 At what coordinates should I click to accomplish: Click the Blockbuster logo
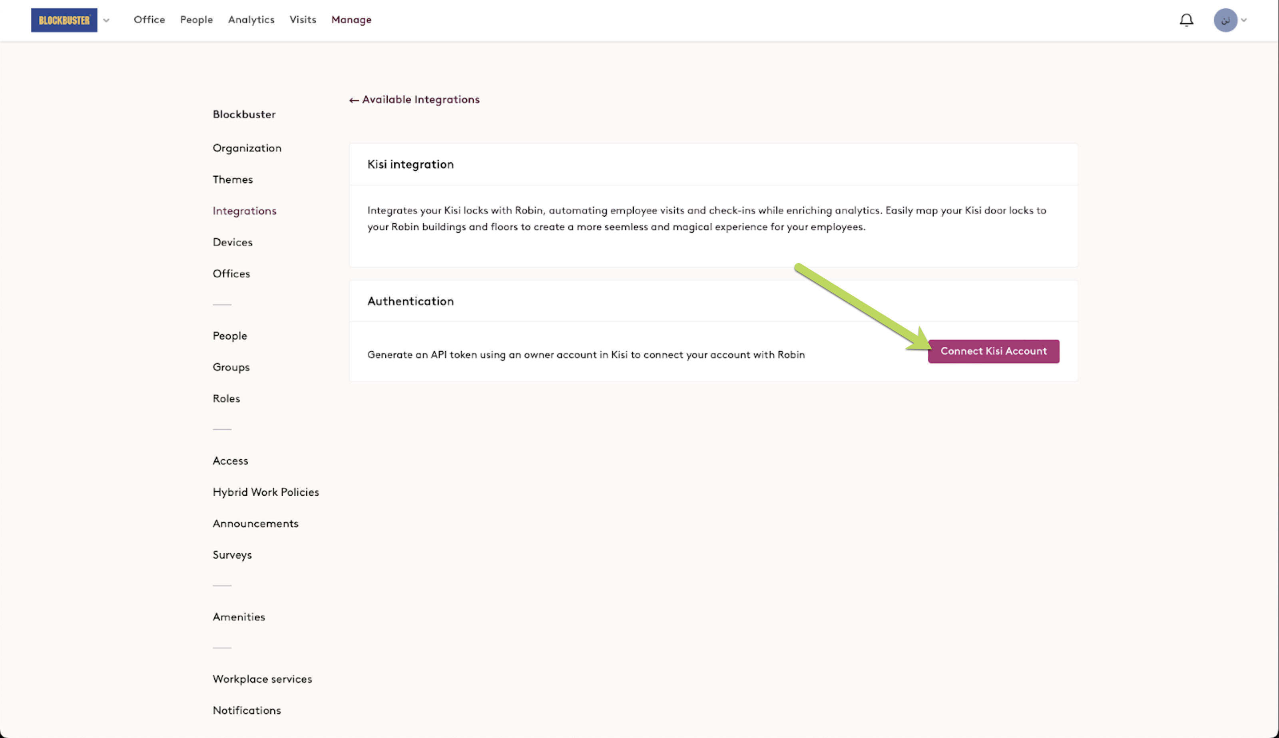pyautogui.click(x=64, y=20)
